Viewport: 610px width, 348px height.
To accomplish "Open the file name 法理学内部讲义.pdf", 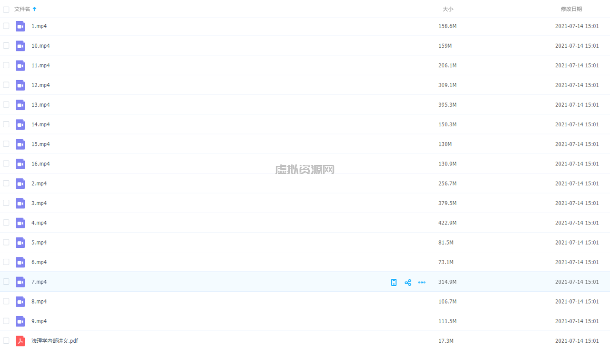I will 55,341.
